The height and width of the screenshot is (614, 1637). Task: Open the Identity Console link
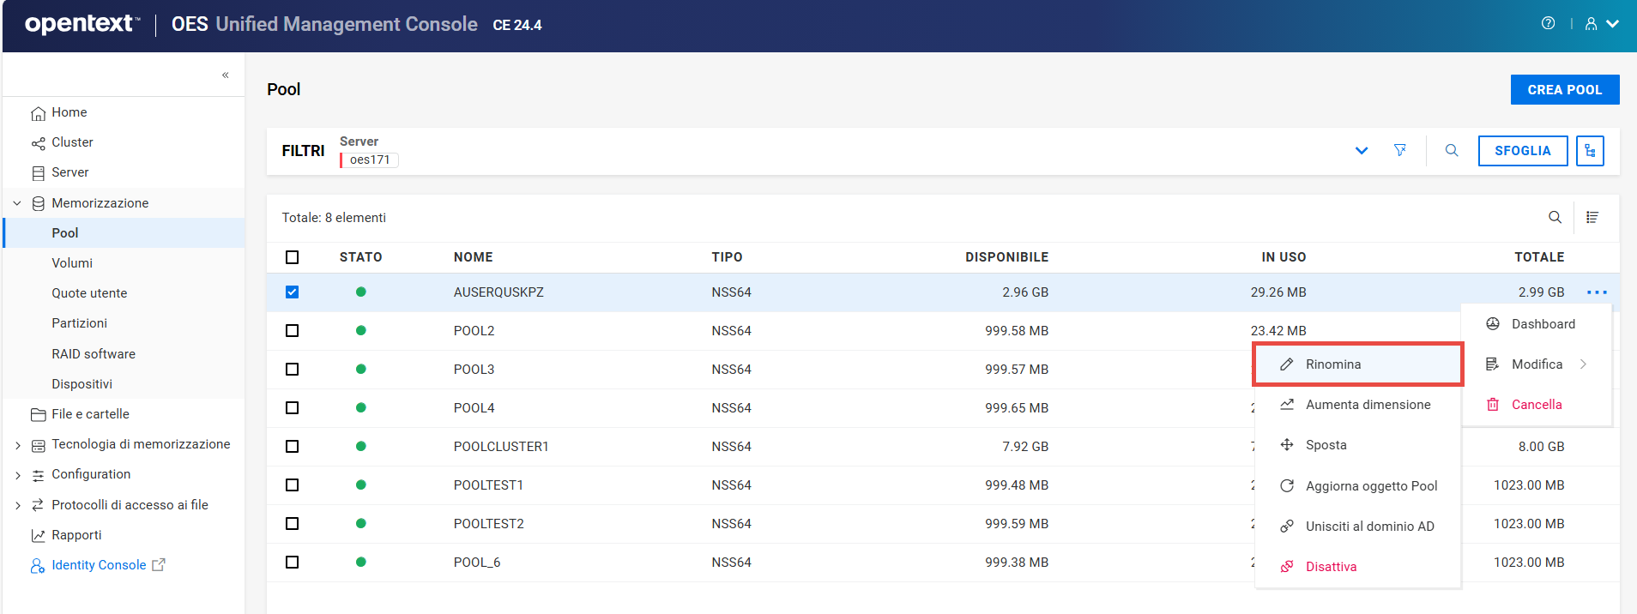pos(99,565)
